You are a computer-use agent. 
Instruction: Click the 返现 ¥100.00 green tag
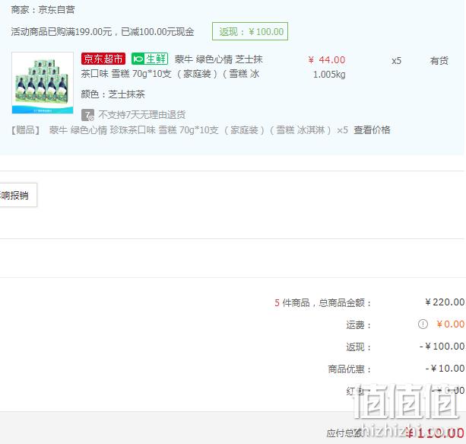[x=250, y=31]
